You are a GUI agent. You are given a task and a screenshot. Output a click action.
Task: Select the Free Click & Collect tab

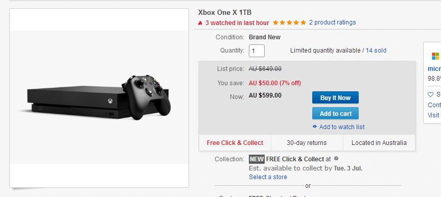click(235, 143)
